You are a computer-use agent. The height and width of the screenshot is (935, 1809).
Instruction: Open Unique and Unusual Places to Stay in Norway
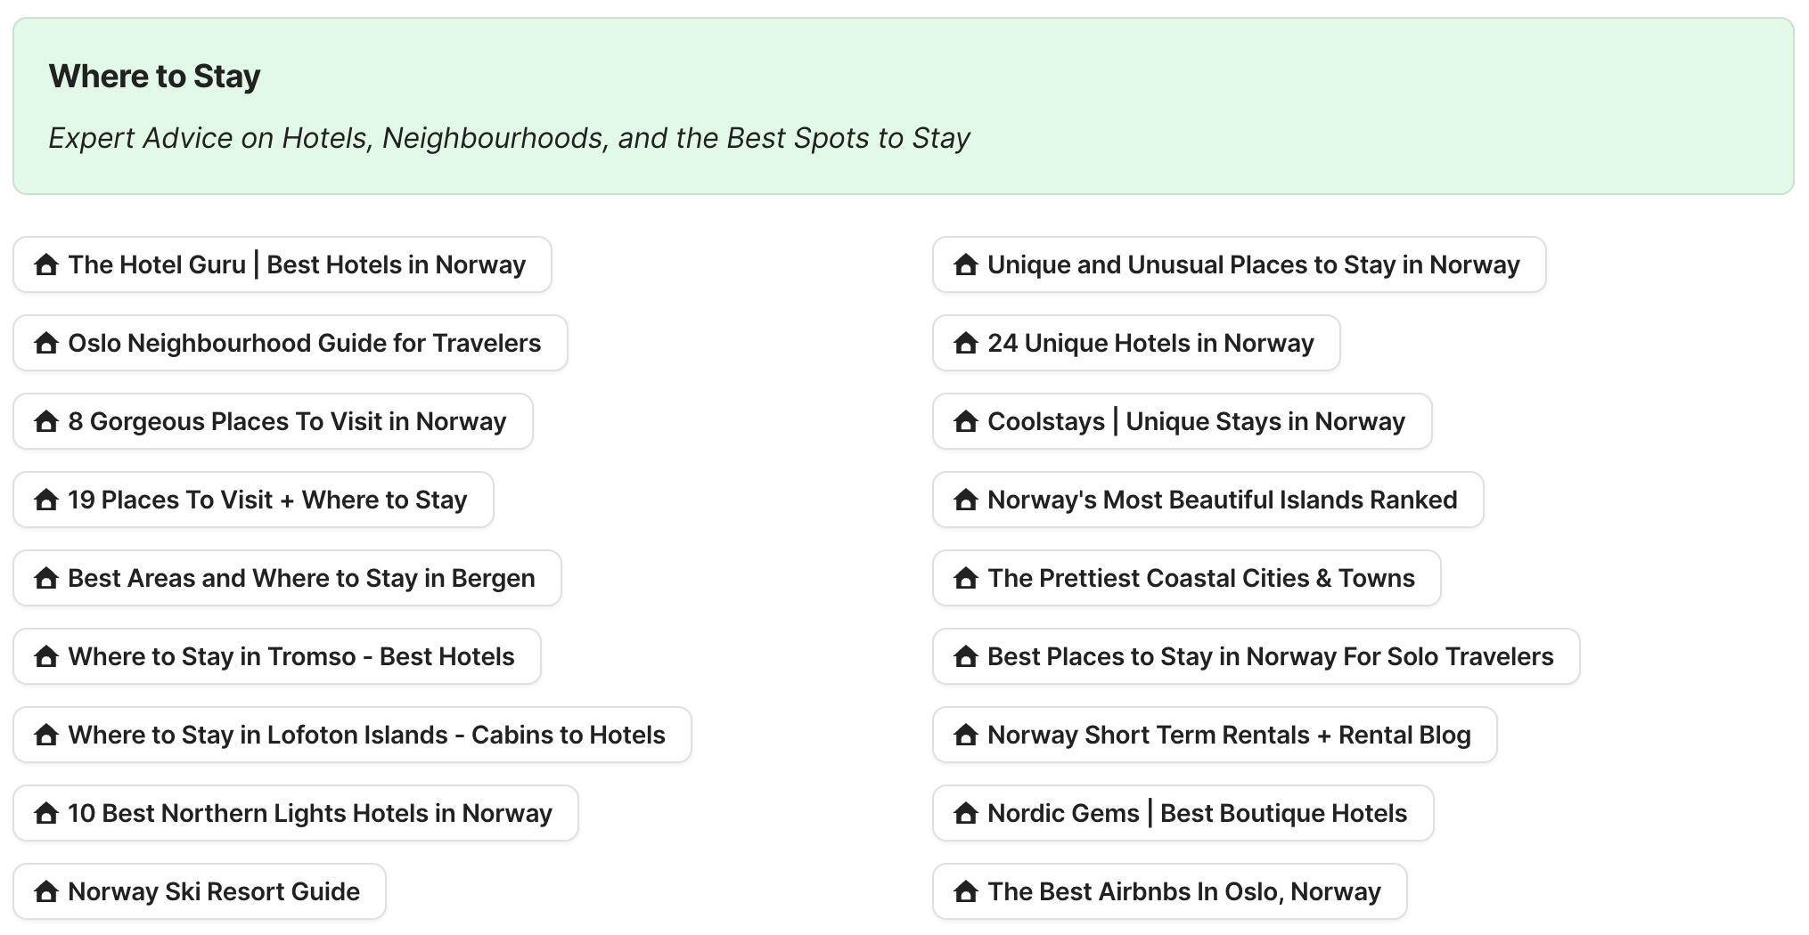[1239, 264]
